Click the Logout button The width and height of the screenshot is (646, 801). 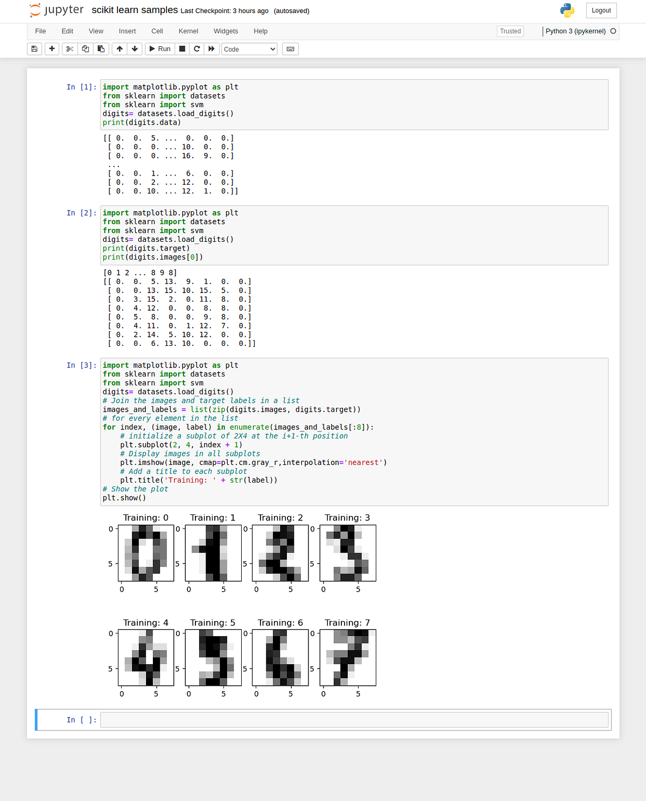[601, 10]
